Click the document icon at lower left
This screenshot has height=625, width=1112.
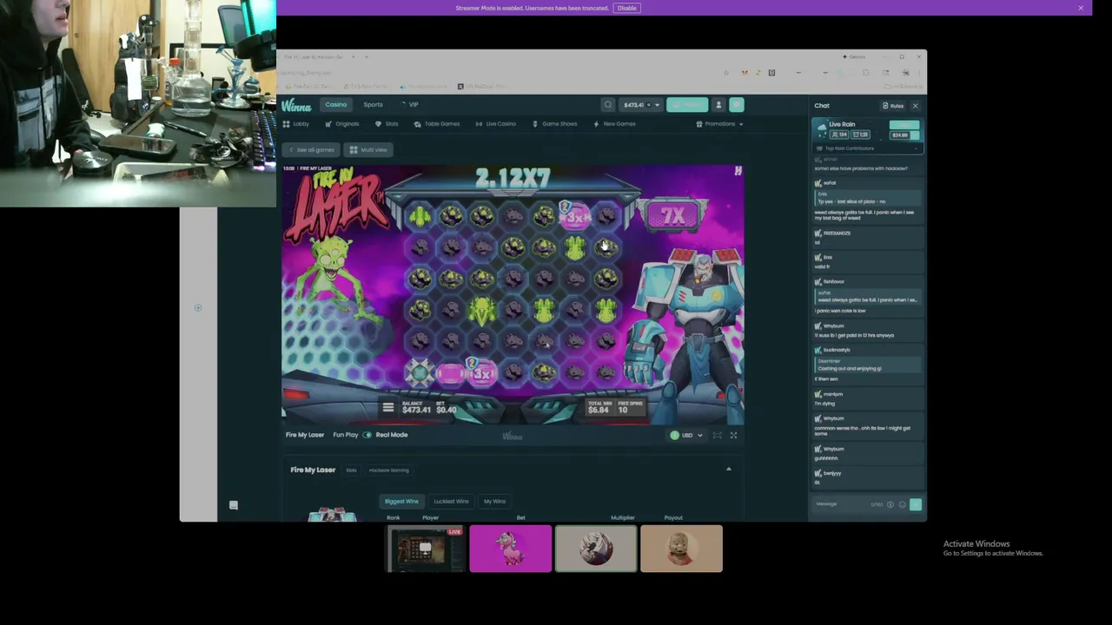[233, 505]
